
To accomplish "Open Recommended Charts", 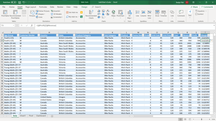I will tap(91, 14).
